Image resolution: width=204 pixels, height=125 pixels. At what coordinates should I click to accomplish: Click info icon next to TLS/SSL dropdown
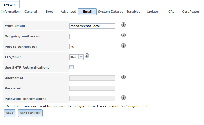(87, 56)
